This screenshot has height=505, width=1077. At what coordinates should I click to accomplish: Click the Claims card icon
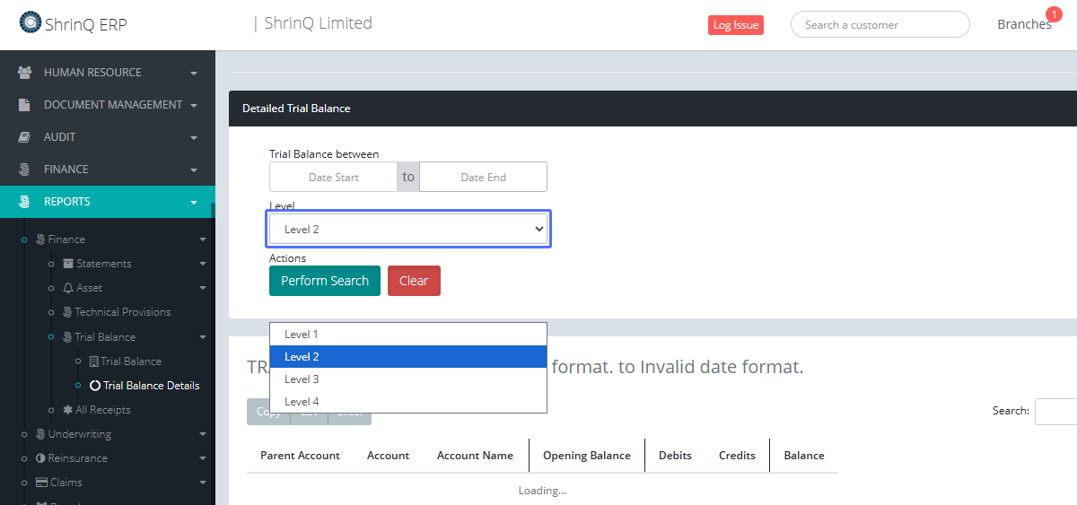(41, 483)
